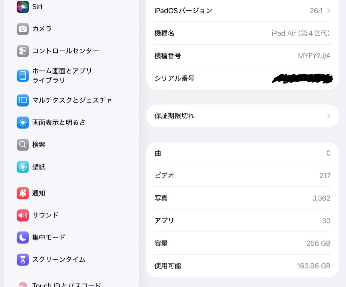This screenshot has width=346, height=287.
Task: Click the サウンド speaker icon
Action: [22, 215]
